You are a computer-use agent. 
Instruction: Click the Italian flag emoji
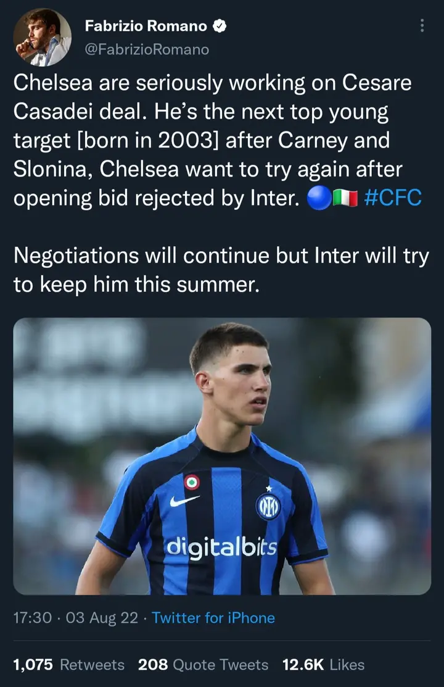coord(345,198)
